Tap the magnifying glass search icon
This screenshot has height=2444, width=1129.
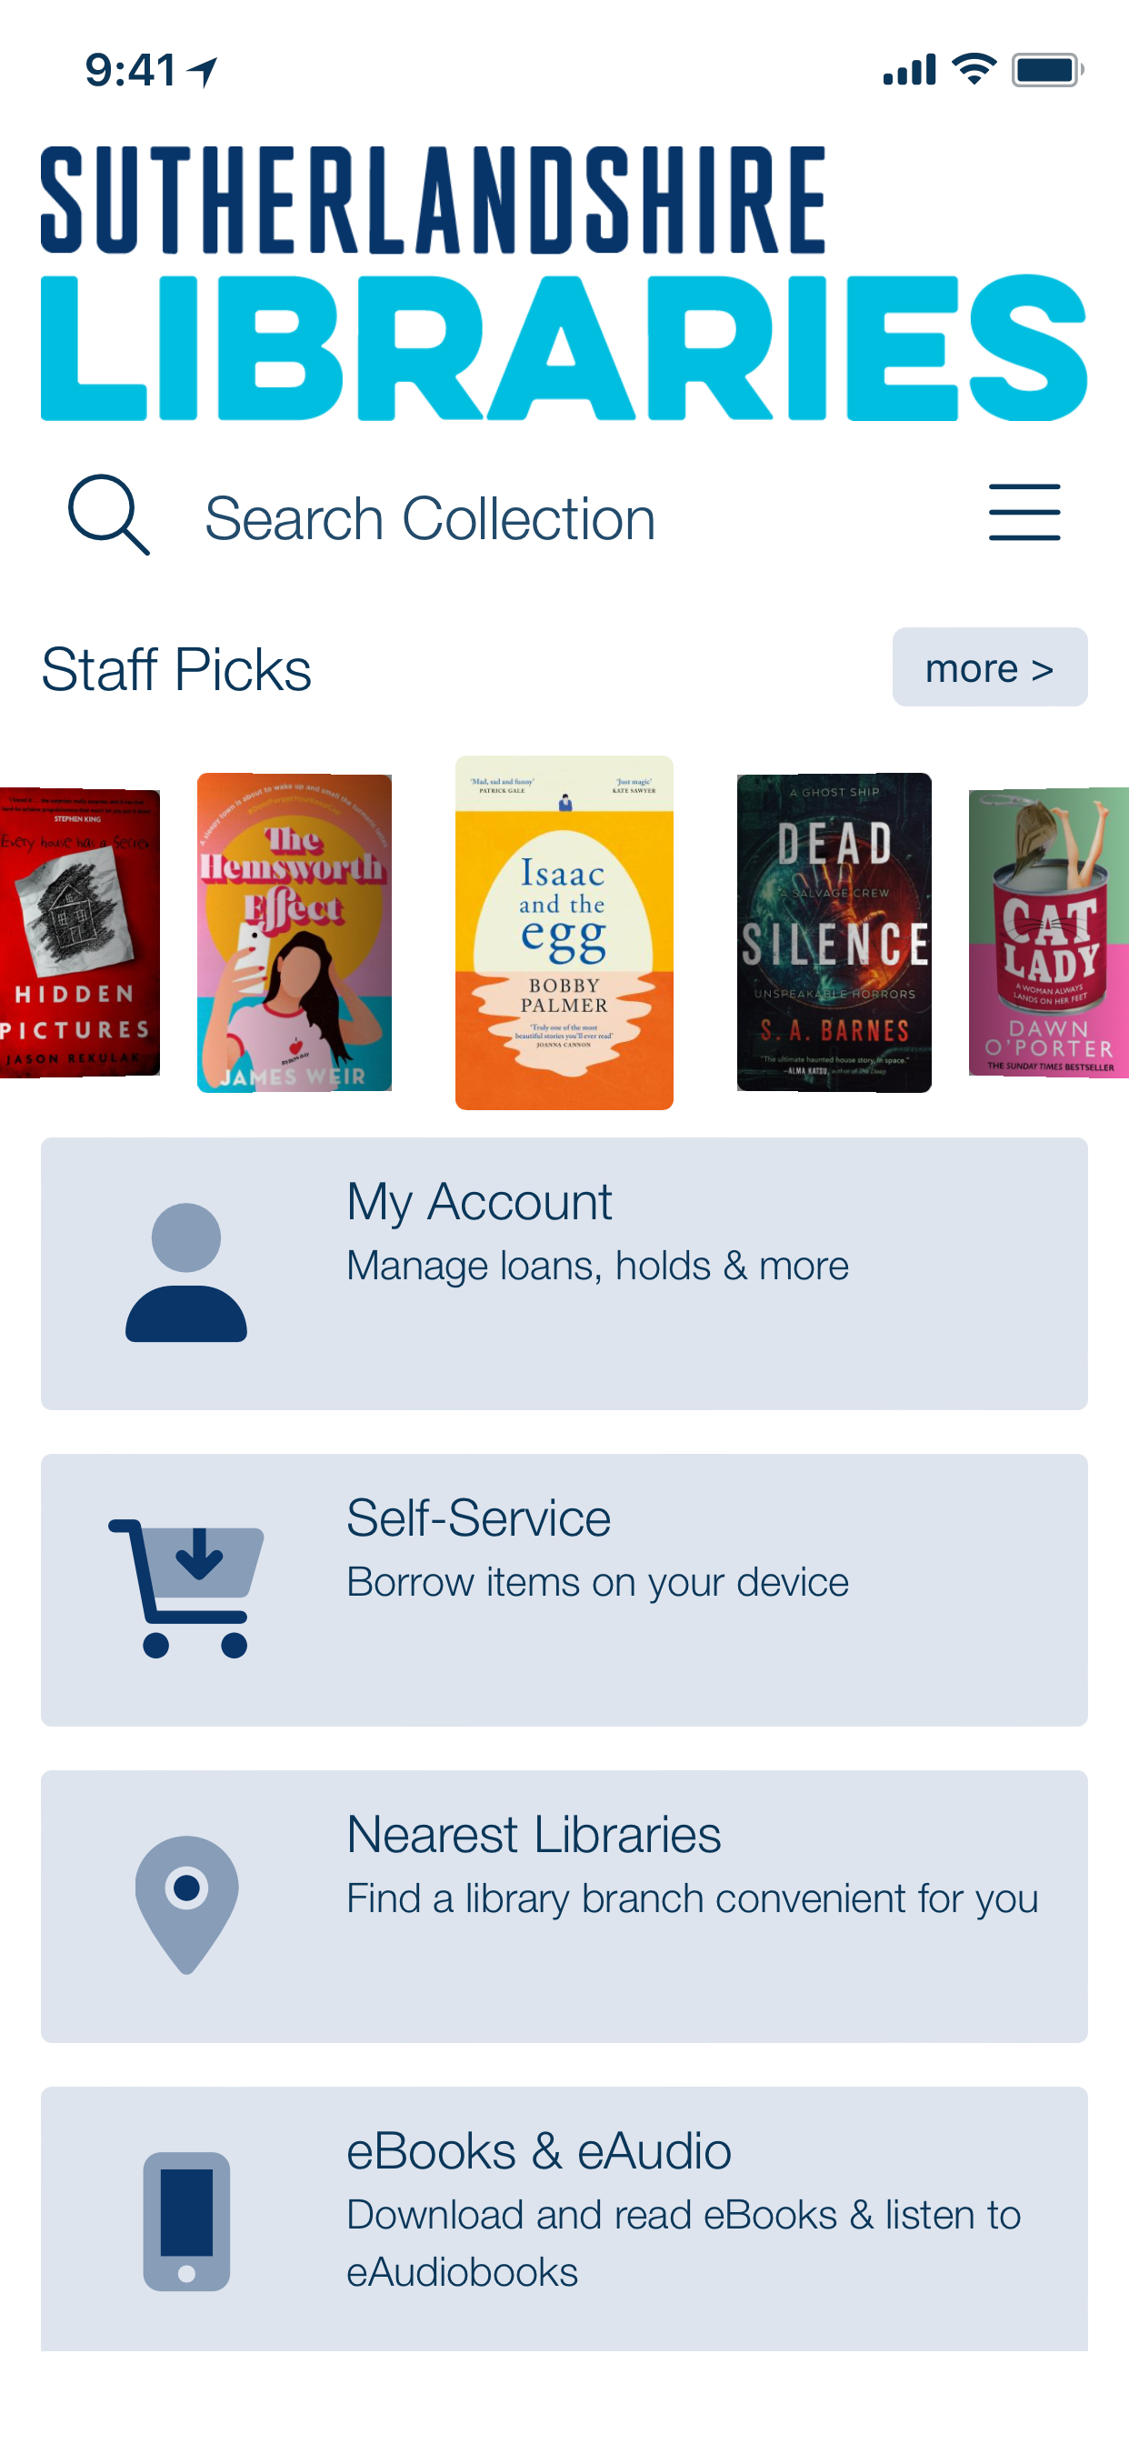click(x=108, y=515)
